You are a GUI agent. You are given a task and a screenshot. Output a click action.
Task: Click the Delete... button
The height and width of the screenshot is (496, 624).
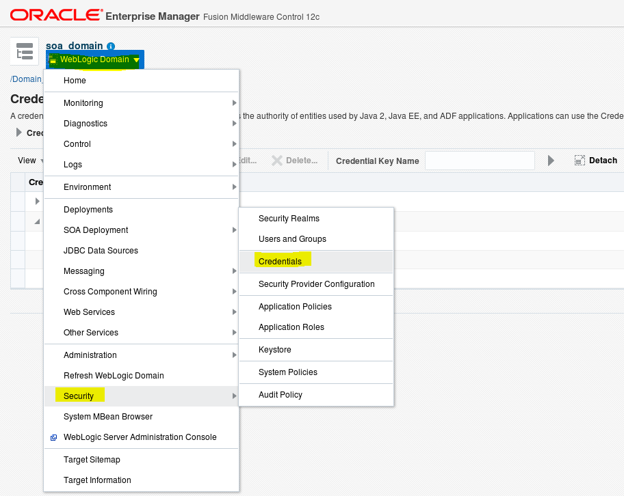coord(294,161)
